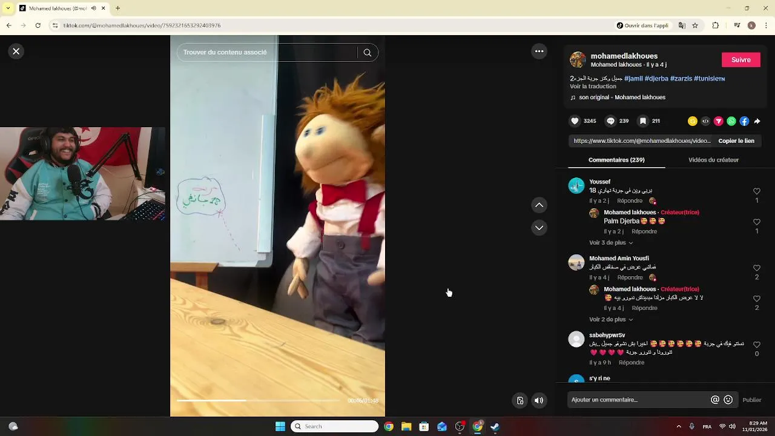Like Youssef's comment
Screen dimensions: 775x436
[756, 191]
